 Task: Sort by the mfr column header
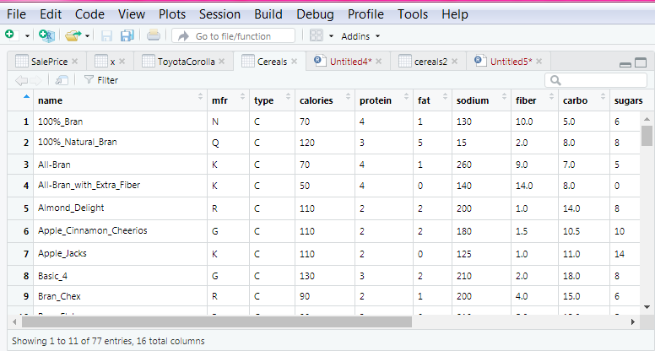click(x=229, y=100)
